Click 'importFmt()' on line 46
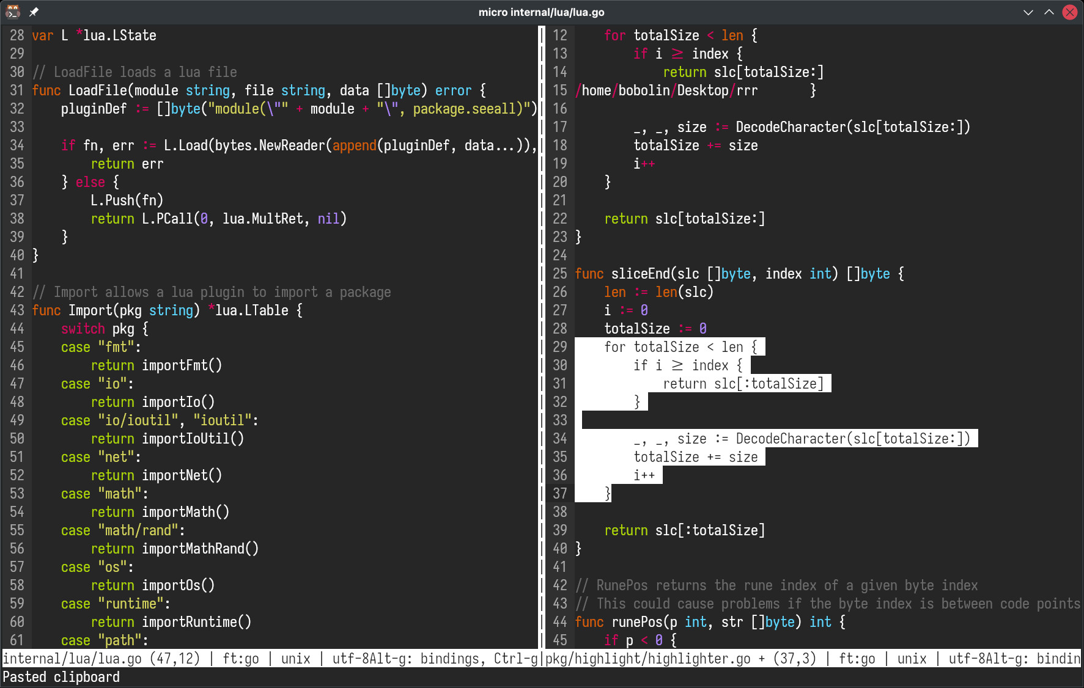1084x688 pixels. pos(182,365)
